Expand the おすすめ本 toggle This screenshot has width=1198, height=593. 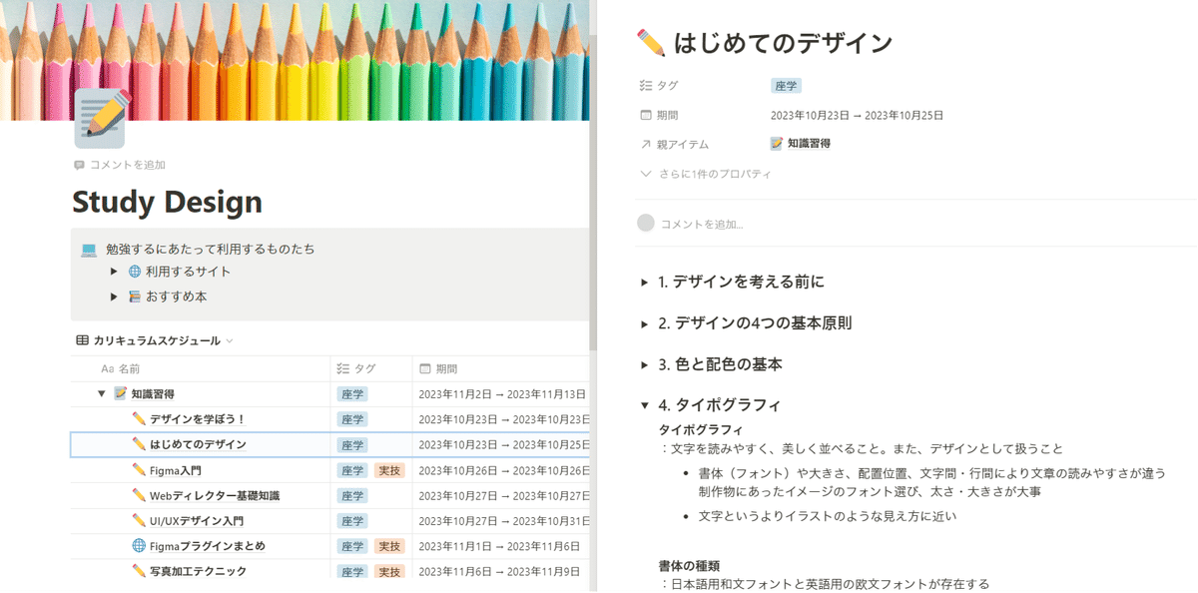[x=114, y=296]
